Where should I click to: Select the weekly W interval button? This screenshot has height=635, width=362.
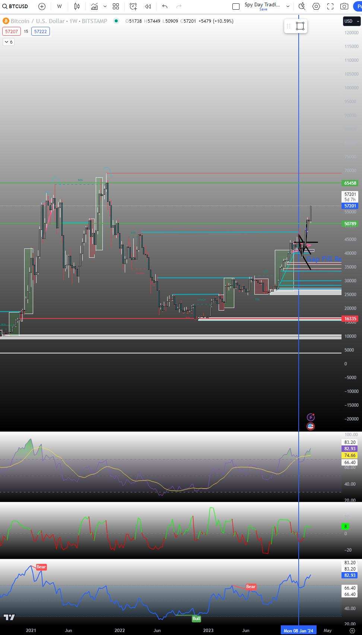[x=59, y=6]
